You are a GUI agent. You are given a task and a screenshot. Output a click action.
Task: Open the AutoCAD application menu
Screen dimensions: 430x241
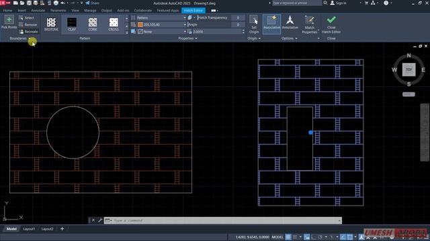[x=5, y=3]
